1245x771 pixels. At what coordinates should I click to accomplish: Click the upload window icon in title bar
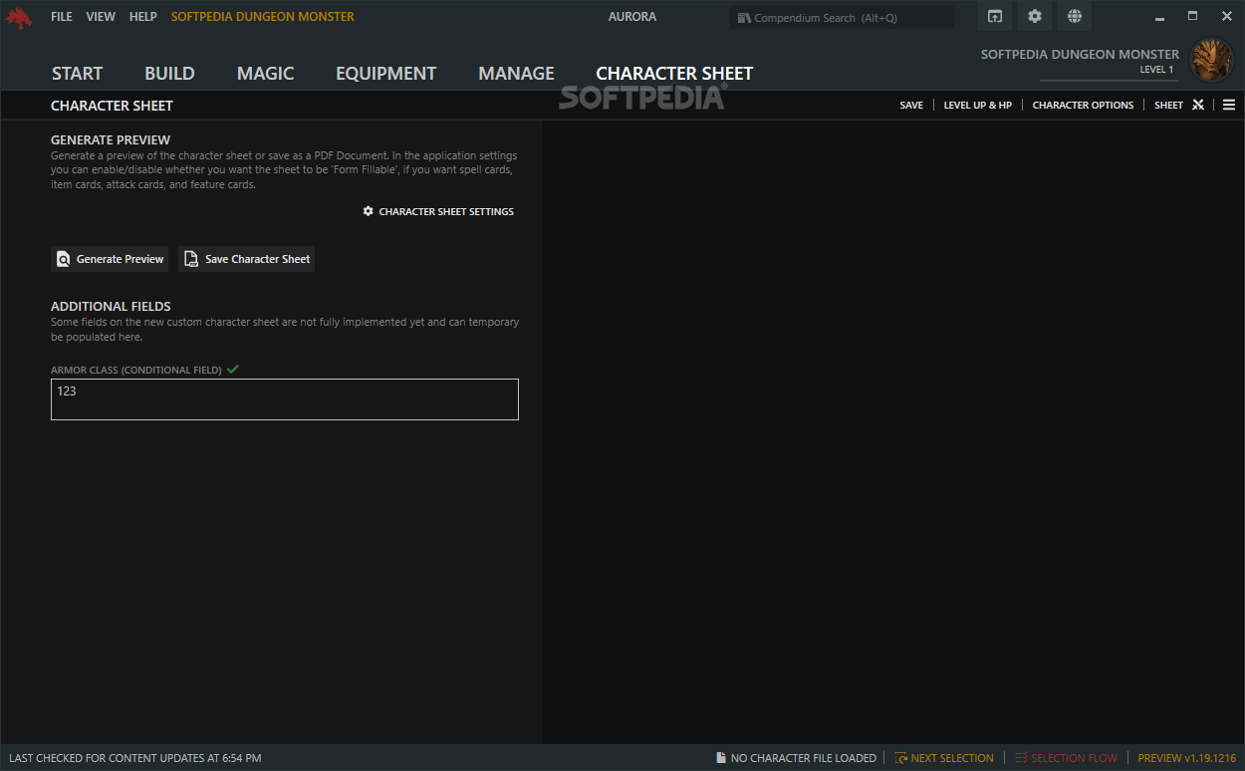coord(995,16)
